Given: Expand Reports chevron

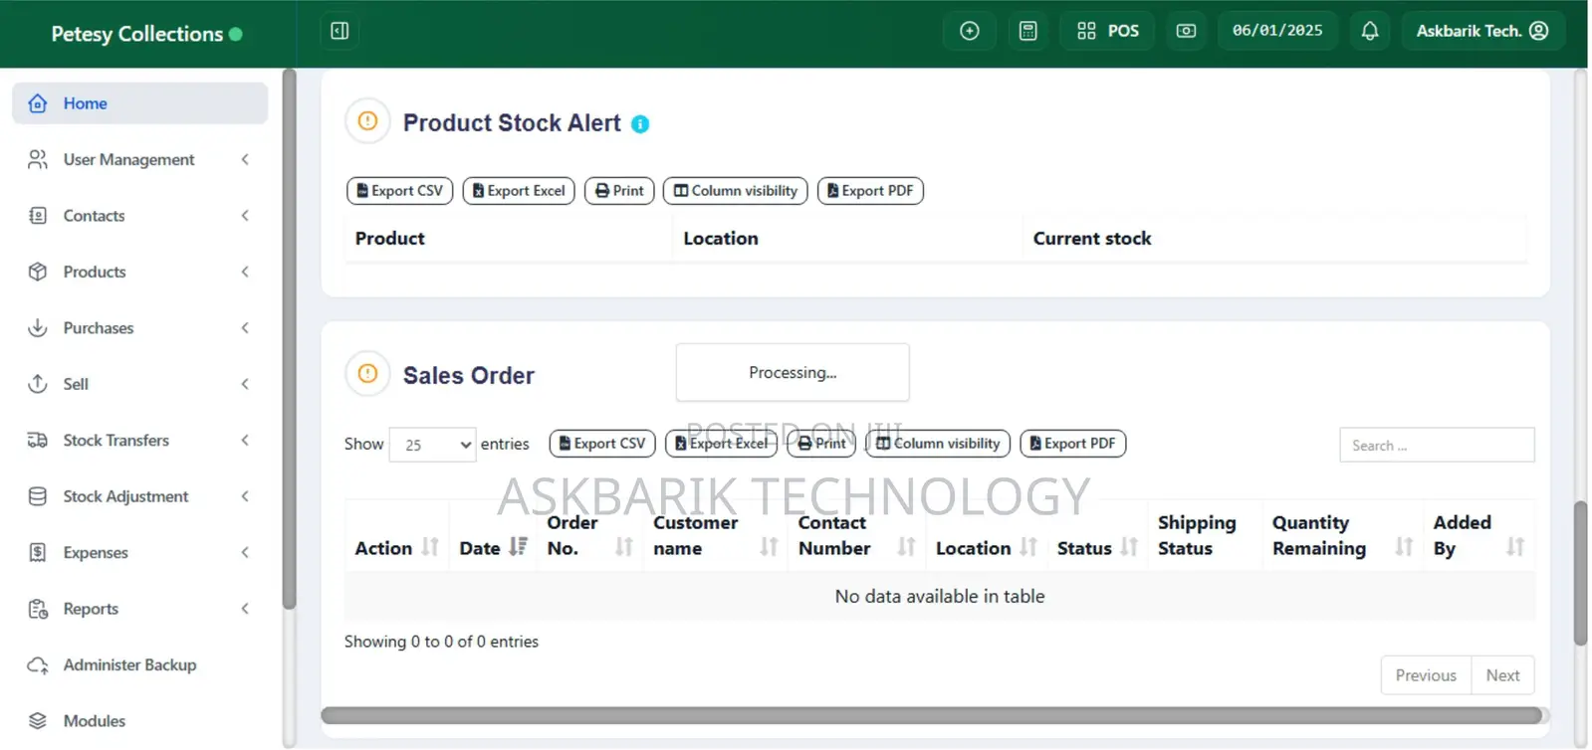Looking at the screenshot, I should [245, 609].
